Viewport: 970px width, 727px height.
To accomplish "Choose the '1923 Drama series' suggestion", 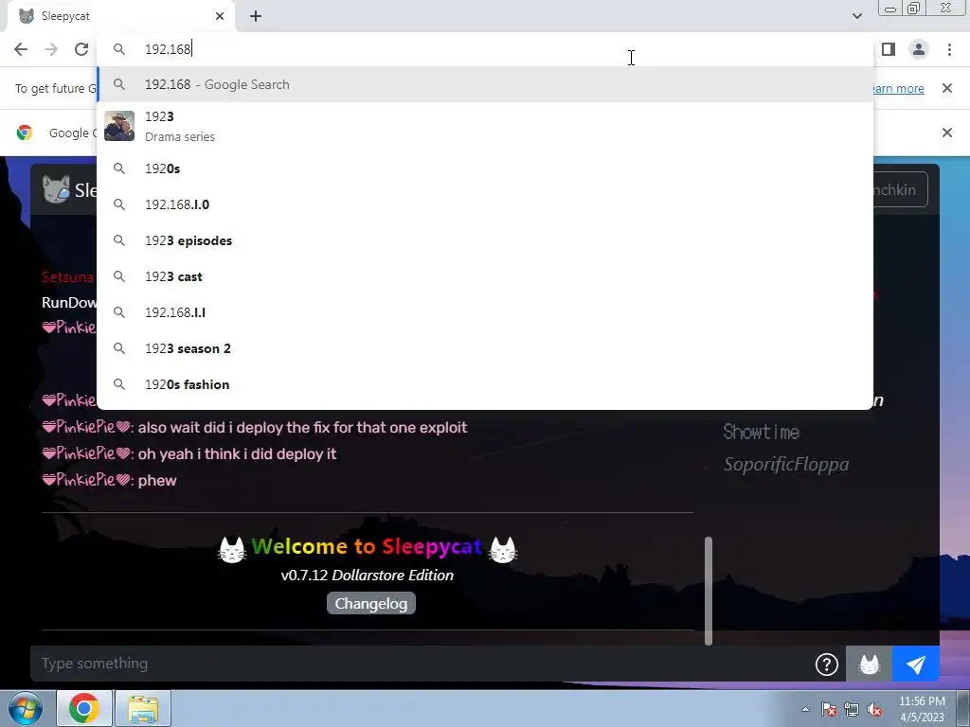I will pyautogui.click(x=485, y=126).
